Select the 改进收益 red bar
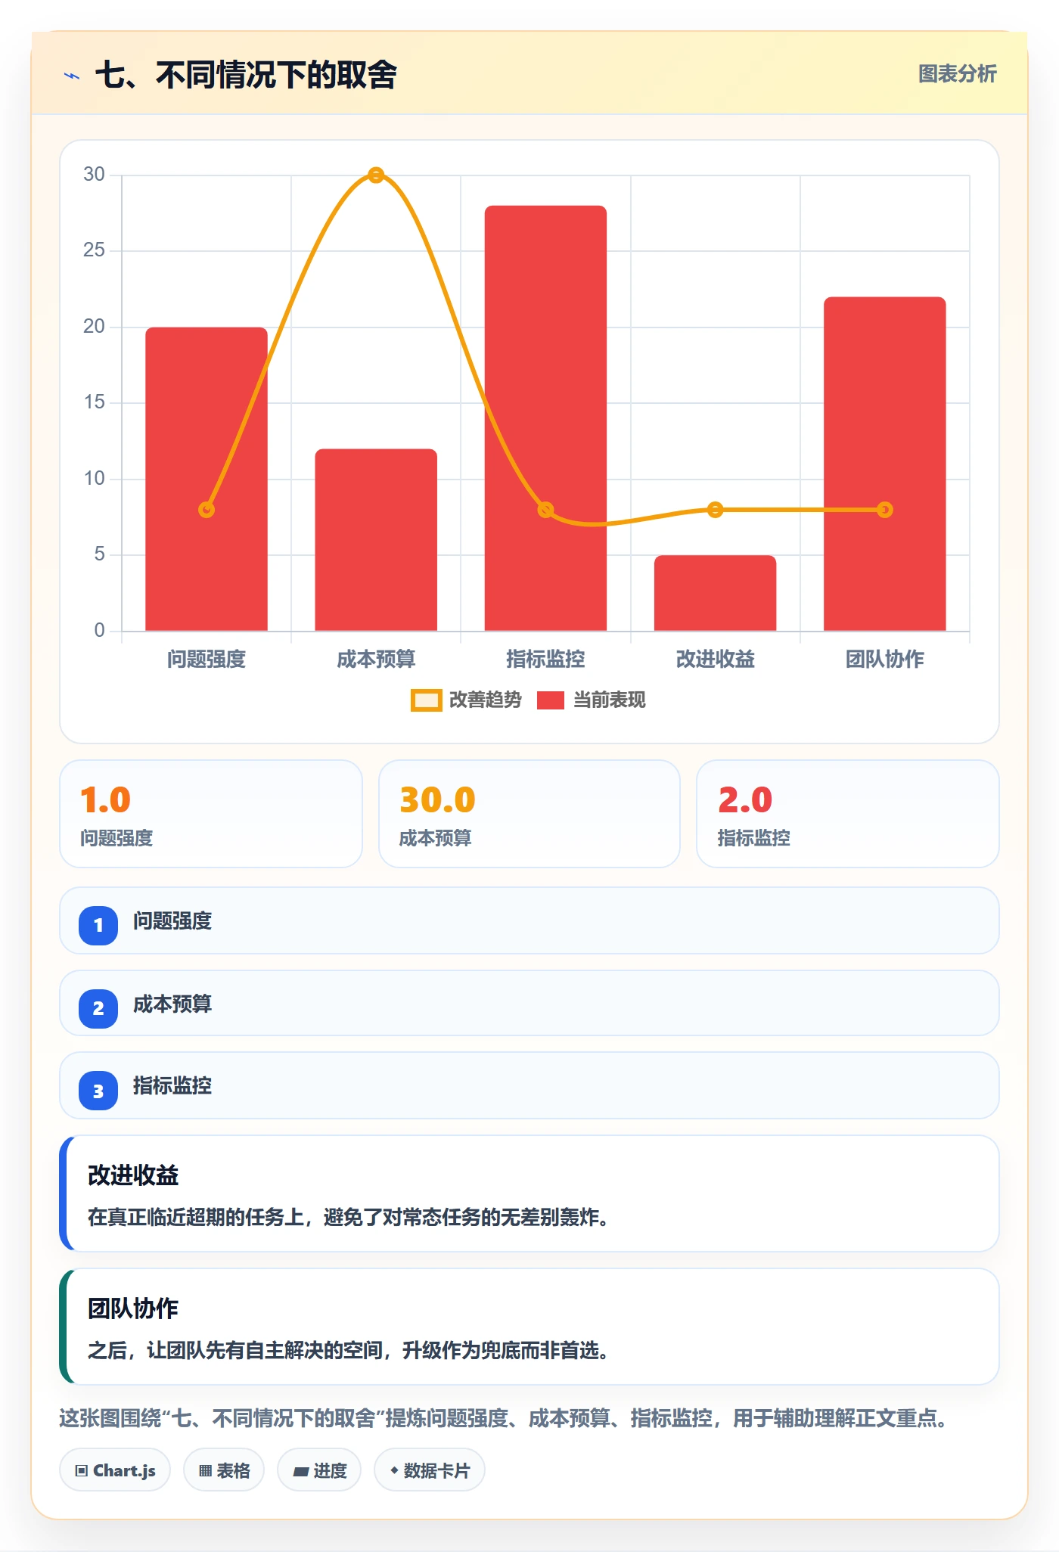The image size is (1059, 1552). click(x=715, y=593)
